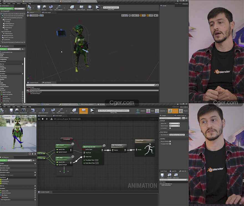Toggle visibility of the BP_Player variable
Image resolution: width=244 pixels, height=206 pixels.
coord(35,195)
